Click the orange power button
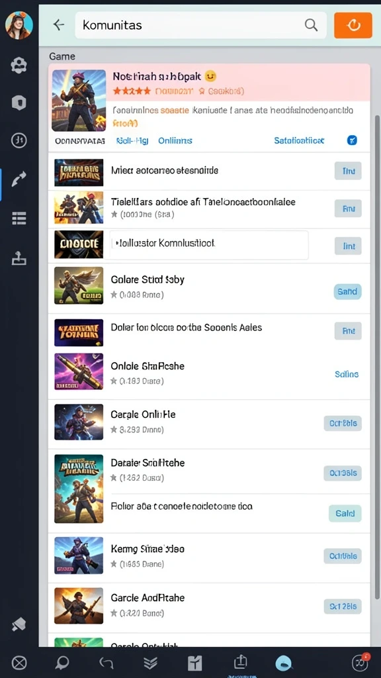This screenshot has width=381, height=678. click(x=353, y=25)
